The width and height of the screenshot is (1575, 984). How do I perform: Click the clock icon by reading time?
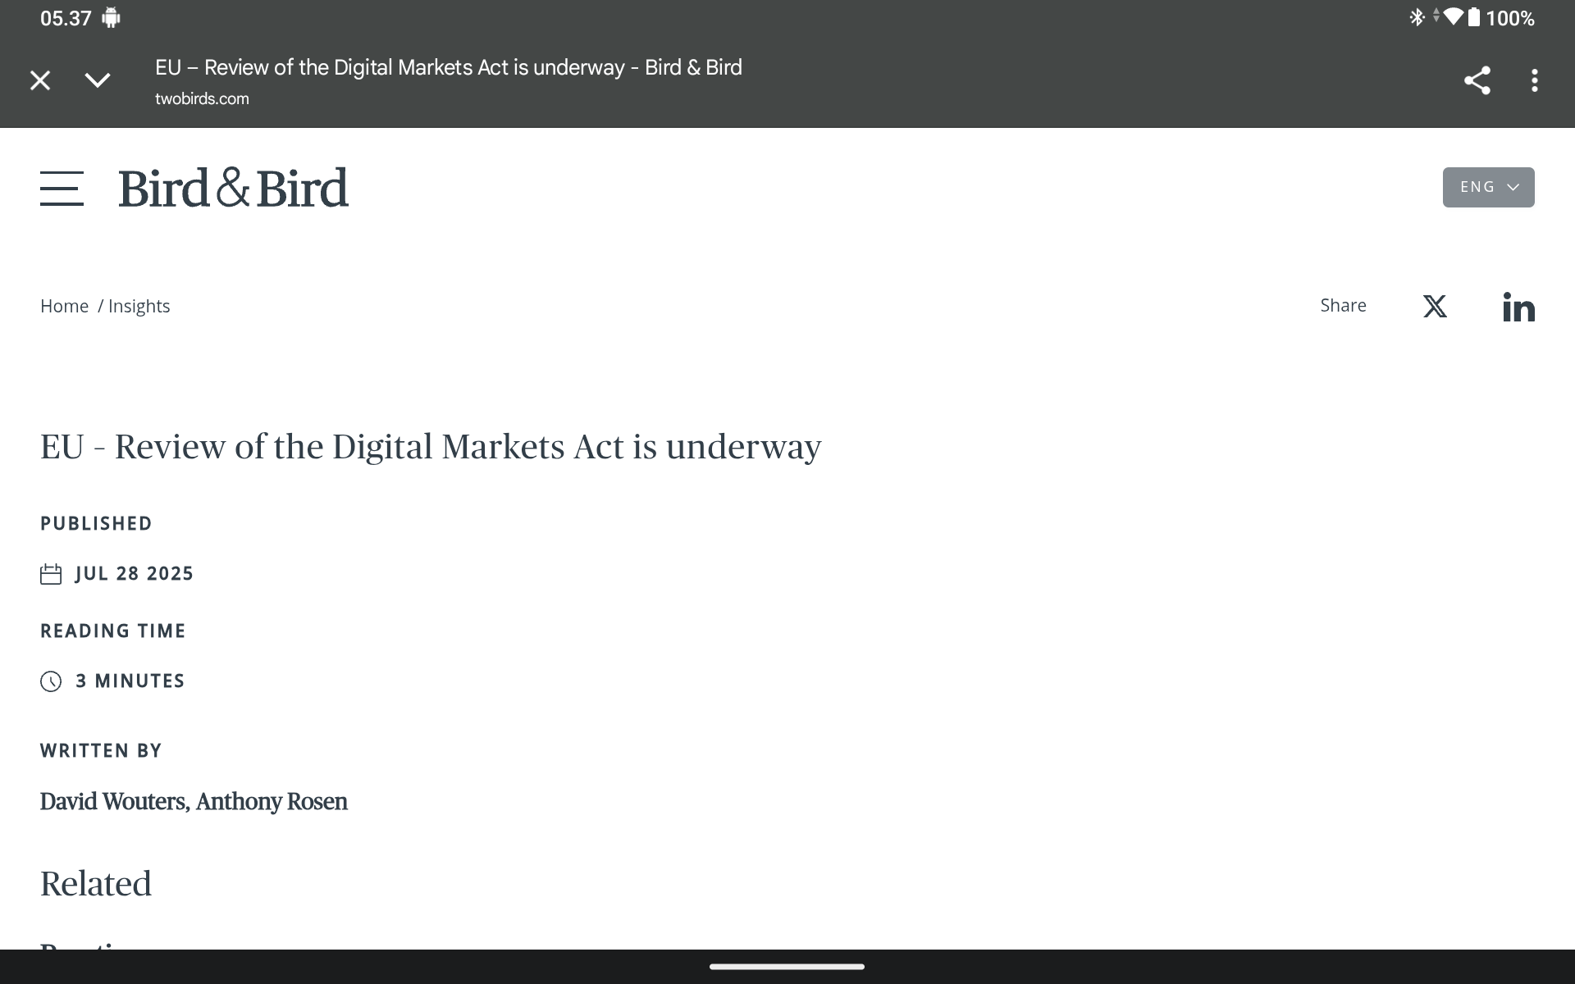click(x=51, y=681)
